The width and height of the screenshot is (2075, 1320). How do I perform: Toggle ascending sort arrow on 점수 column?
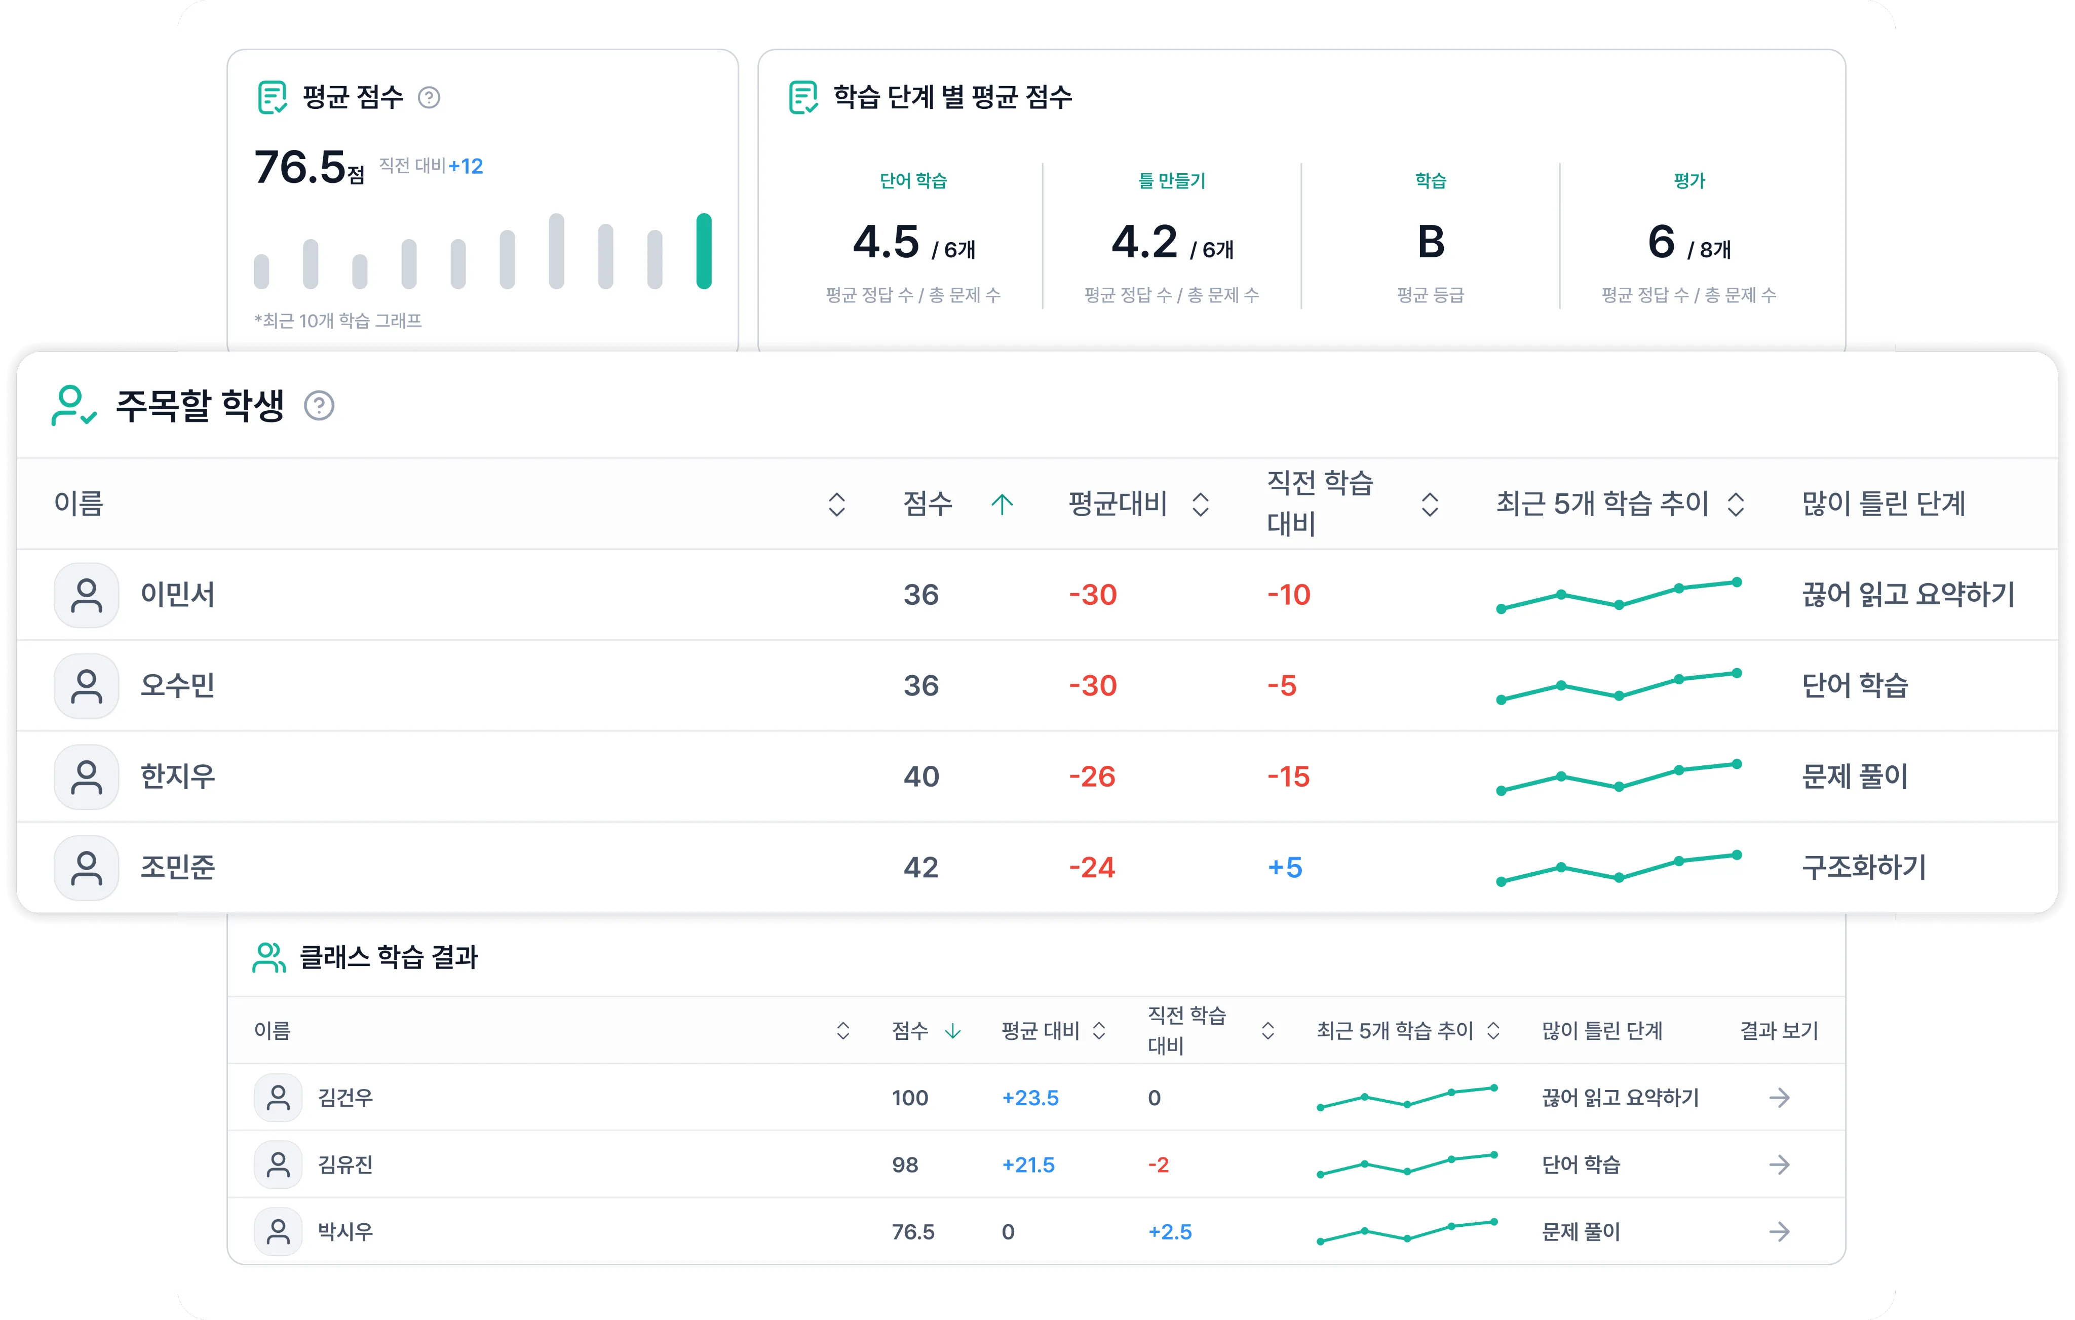click(1002, 504)
